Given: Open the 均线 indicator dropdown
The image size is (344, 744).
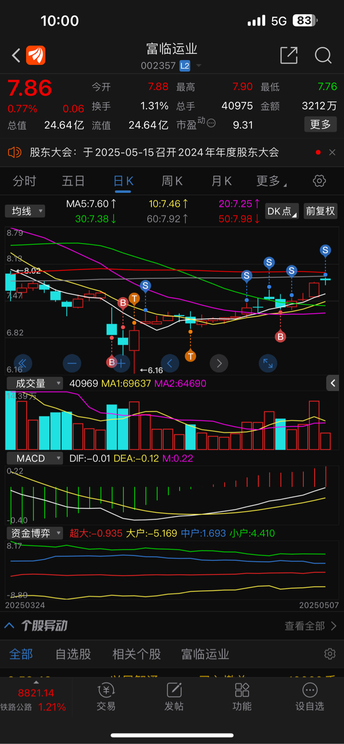Looking at the screenshot, I should (25, 211).
